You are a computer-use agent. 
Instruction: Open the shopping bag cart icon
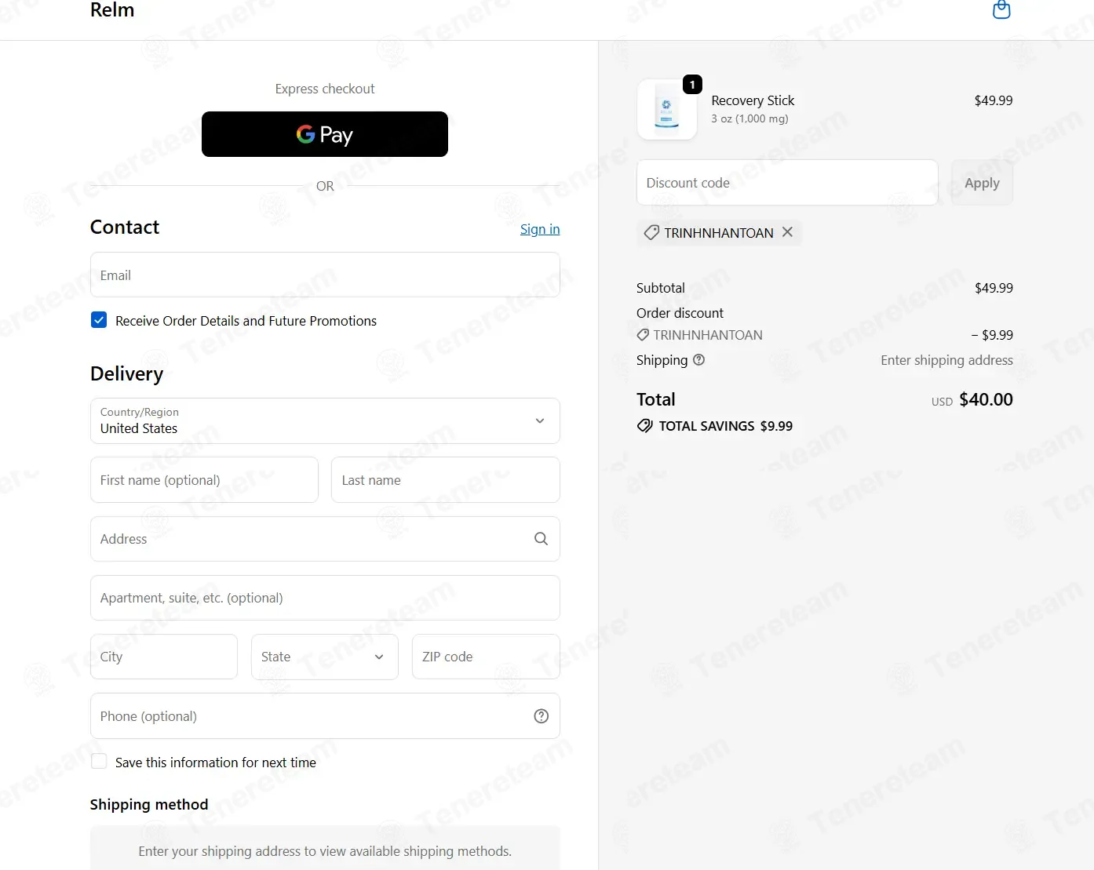tap(1001, 9)
